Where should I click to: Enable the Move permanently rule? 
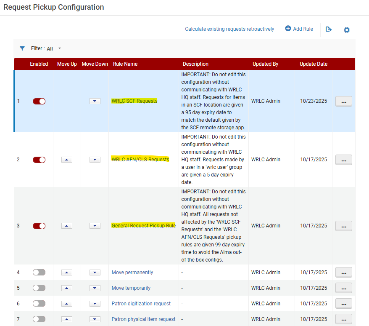coord(39,273)
